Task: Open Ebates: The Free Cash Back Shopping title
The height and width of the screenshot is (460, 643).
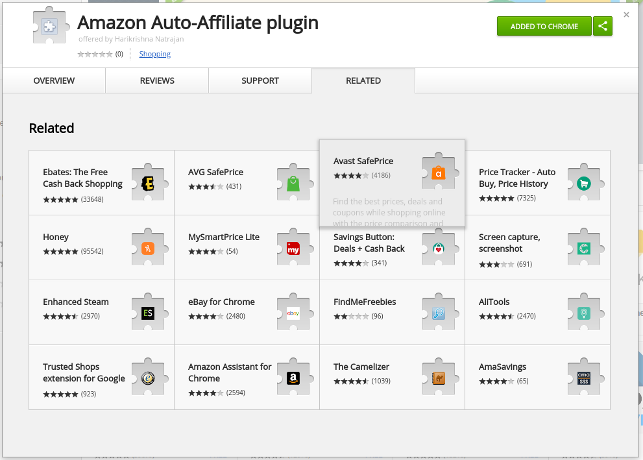Action: [83, 178]
